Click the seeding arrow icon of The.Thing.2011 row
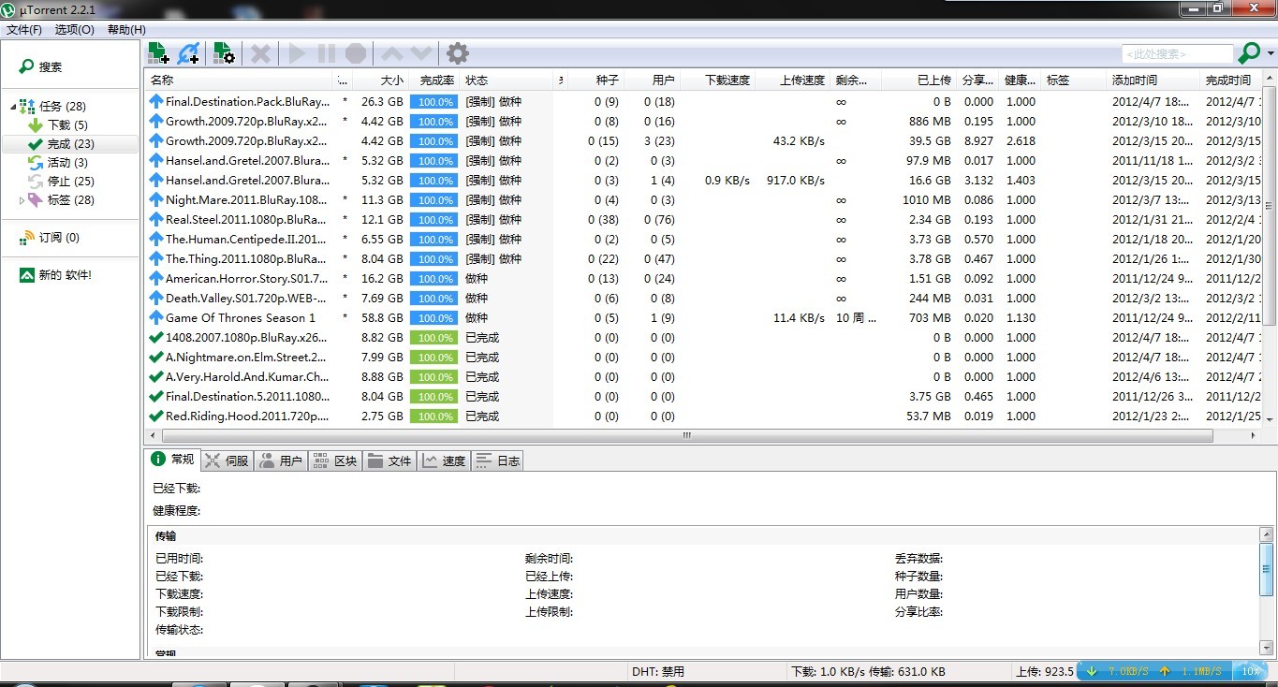The image size is (1278, 687). 156,258
